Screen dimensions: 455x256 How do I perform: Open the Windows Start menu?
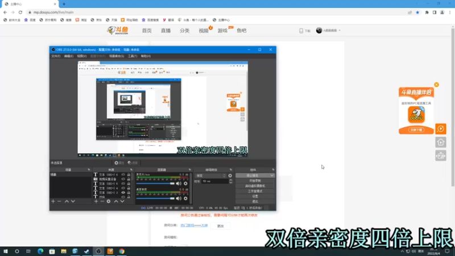tap(5, 251)
